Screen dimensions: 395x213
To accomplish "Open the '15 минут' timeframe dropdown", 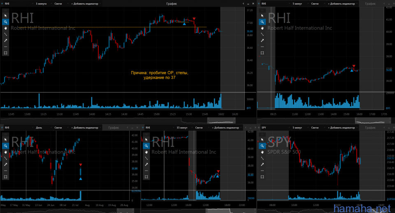I will [x=184, y=128].
